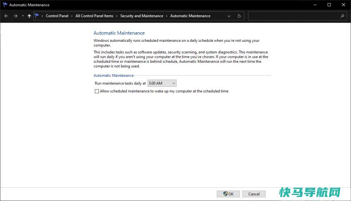Viewport: 351px width, 201px height.
Task: Click 'Run maintenance tasks daily at' label
Action: (x=120, y=83)
